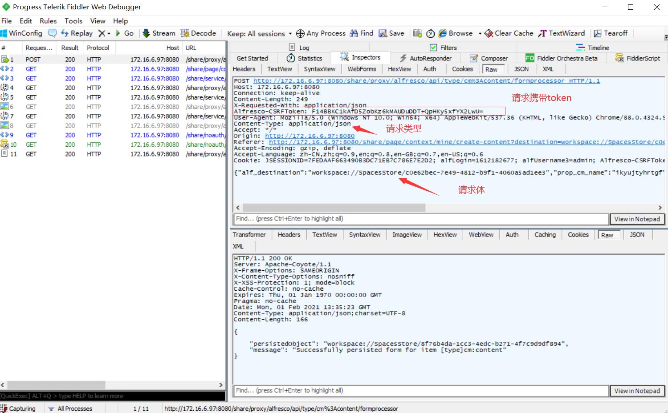Select response Caching tab

point(545,235)
